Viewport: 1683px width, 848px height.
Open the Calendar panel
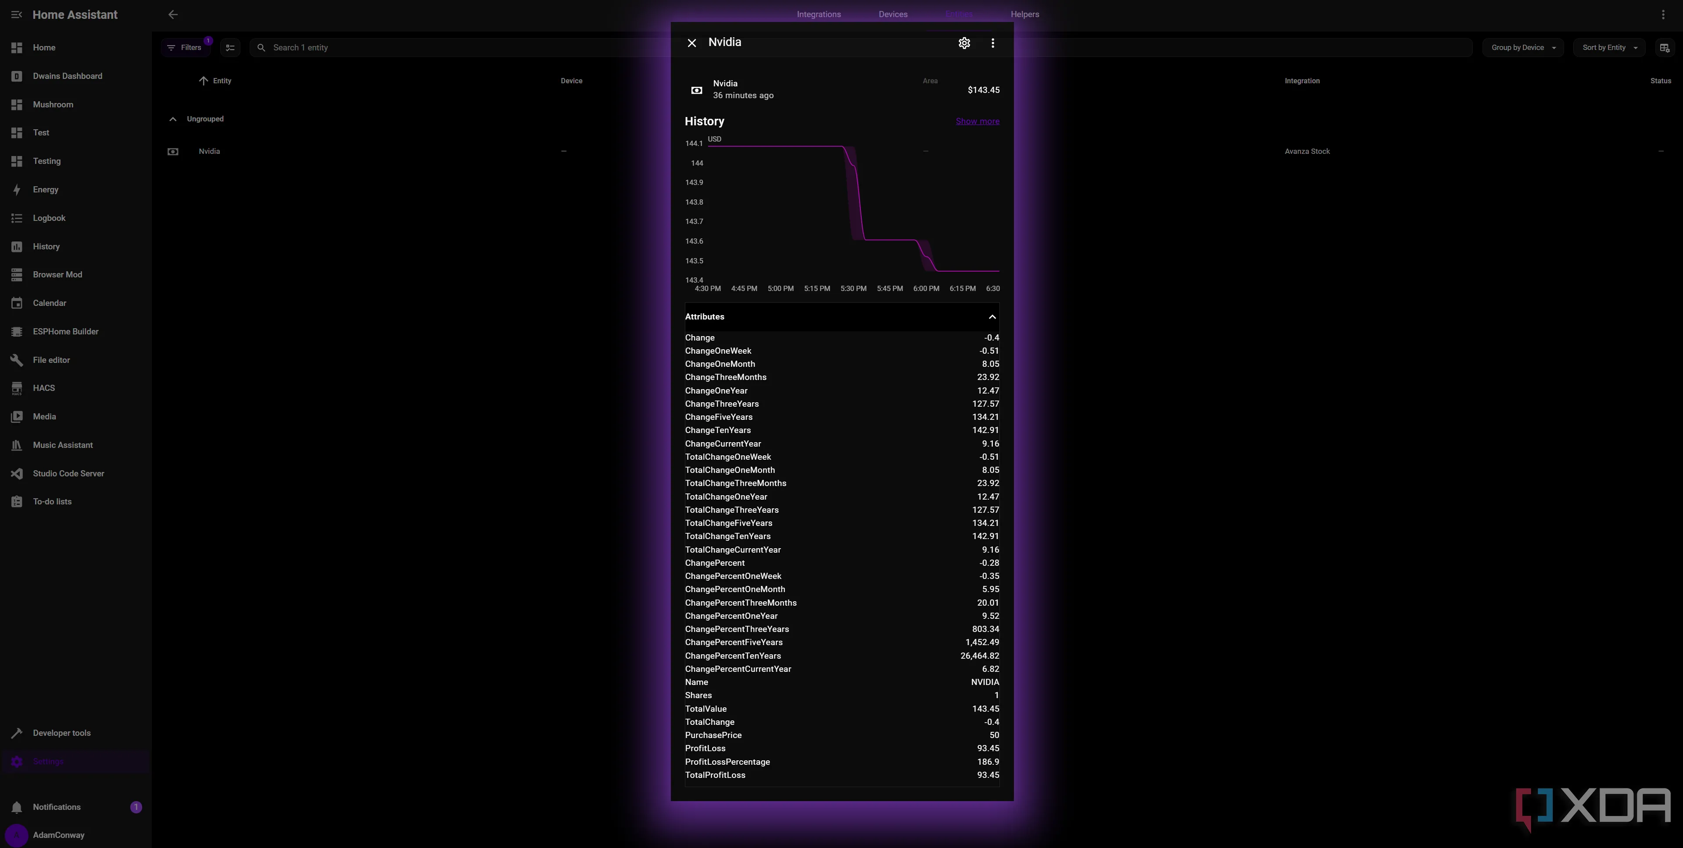pos(76,304)
